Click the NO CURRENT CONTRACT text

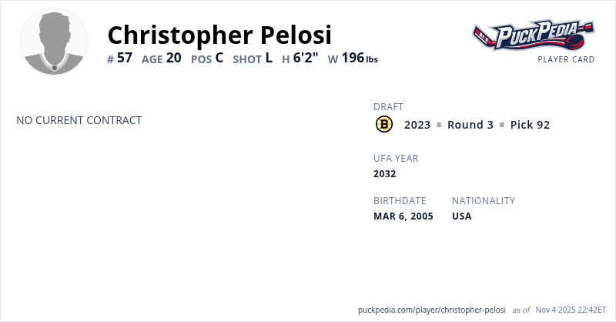79,120
